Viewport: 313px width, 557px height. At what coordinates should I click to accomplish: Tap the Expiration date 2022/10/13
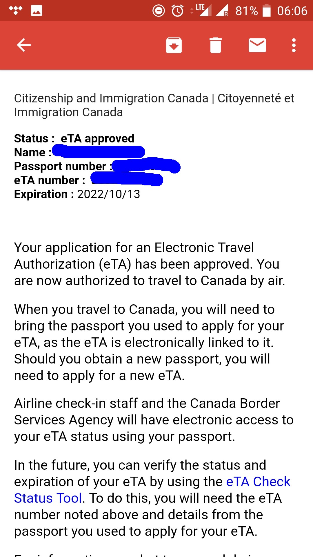pyautogui.click(x=109, y=194)
